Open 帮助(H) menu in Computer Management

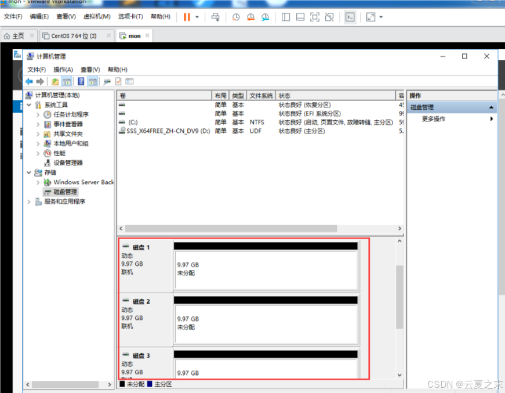(118, 70)
